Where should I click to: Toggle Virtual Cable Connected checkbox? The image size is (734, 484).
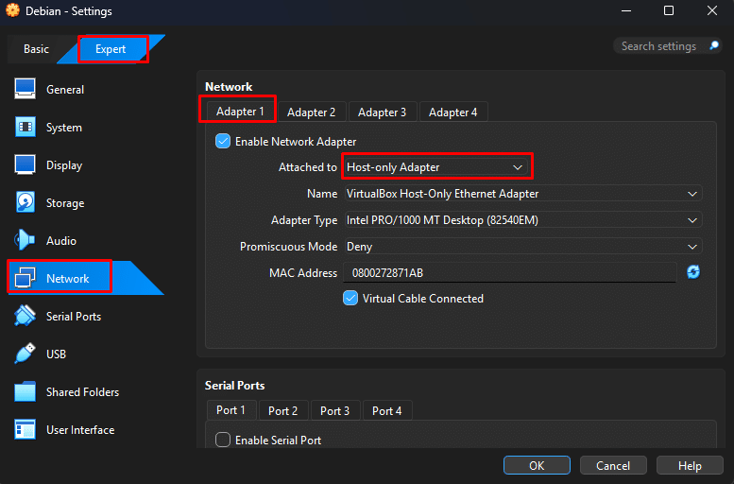pos(350,298)
